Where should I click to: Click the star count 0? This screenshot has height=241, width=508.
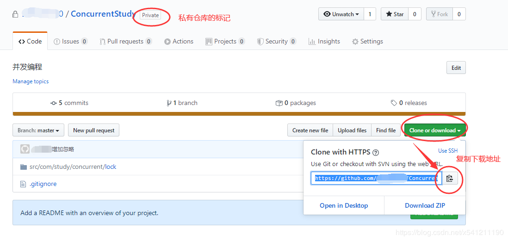[415, 14]
